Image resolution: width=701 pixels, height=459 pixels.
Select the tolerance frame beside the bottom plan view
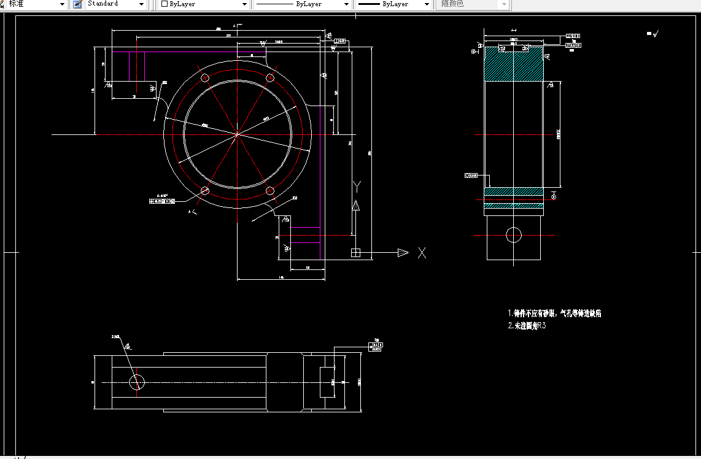pyautogui.click(x=376, y=347)
